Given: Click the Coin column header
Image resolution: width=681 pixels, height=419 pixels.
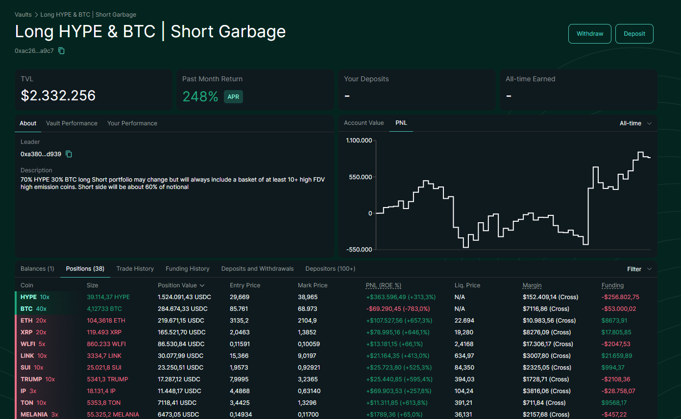Looking at the screenshot, I should (x=27, y=285).
